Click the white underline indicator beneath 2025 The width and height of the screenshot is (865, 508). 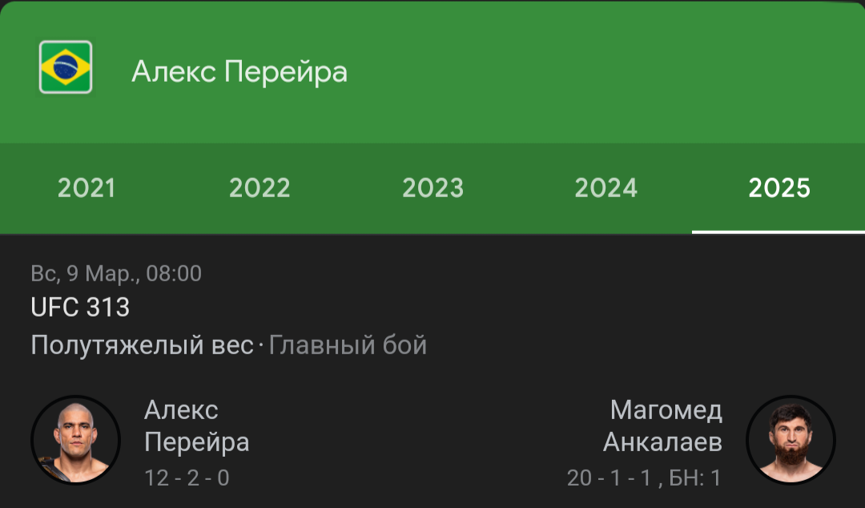coord(779,232)
